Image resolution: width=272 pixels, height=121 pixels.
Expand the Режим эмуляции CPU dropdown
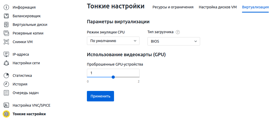click(x=113, y=41)
